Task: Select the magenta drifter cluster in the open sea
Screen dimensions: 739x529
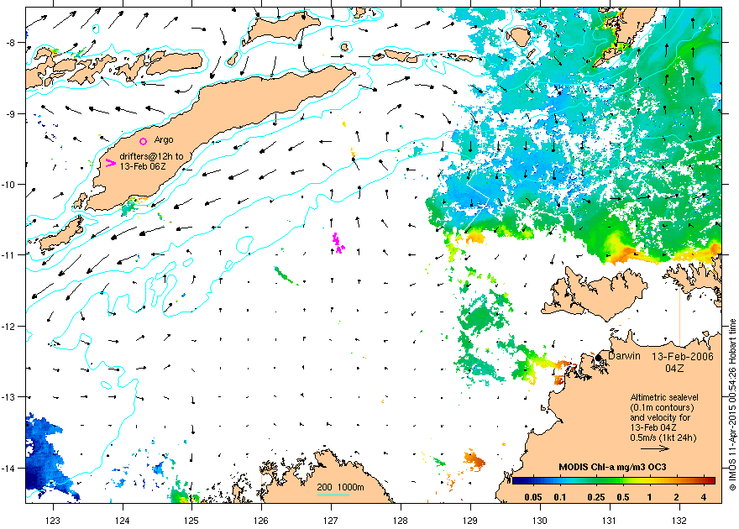Action: pyautogui.click(x=338, y=244)
